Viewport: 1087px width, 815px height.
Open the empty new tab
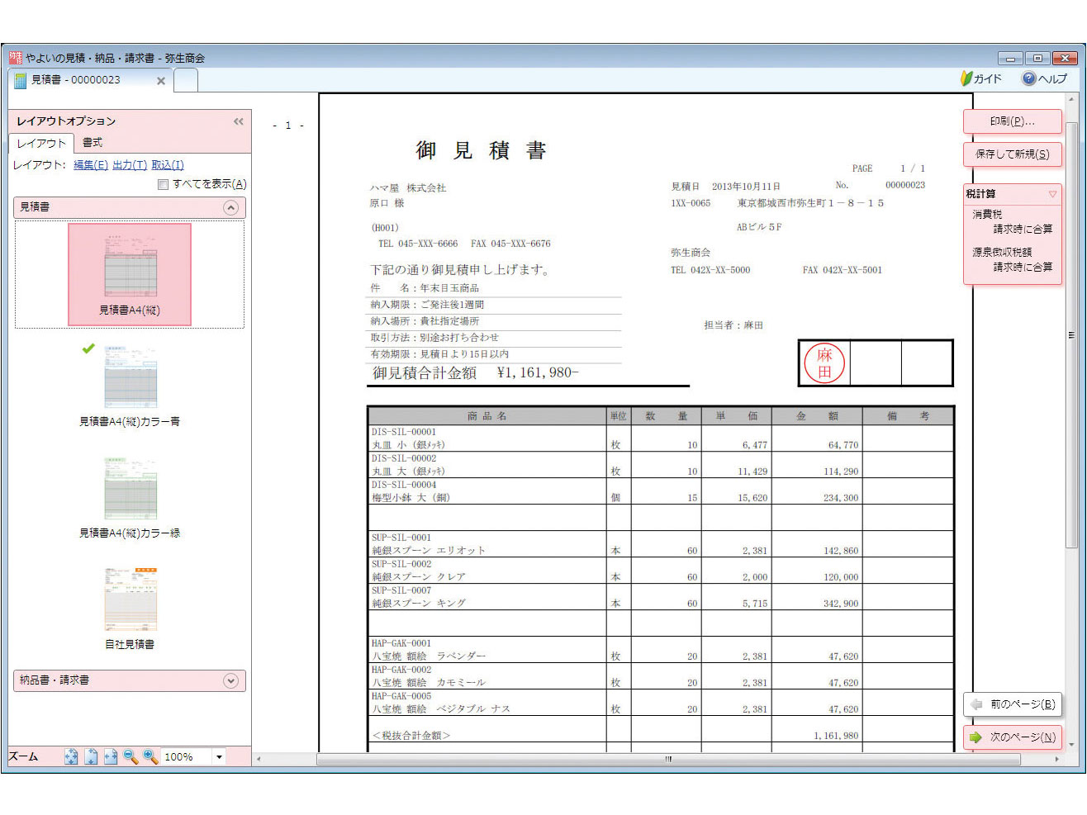186,80
